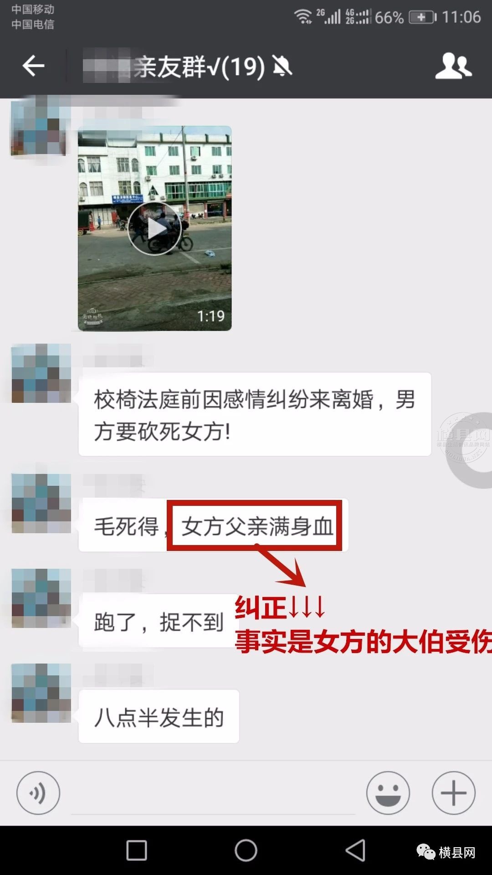The image size is (492, 875).
Task: Tap avatar beside '跑了，捉不到' message
Action: coord(41,598)
